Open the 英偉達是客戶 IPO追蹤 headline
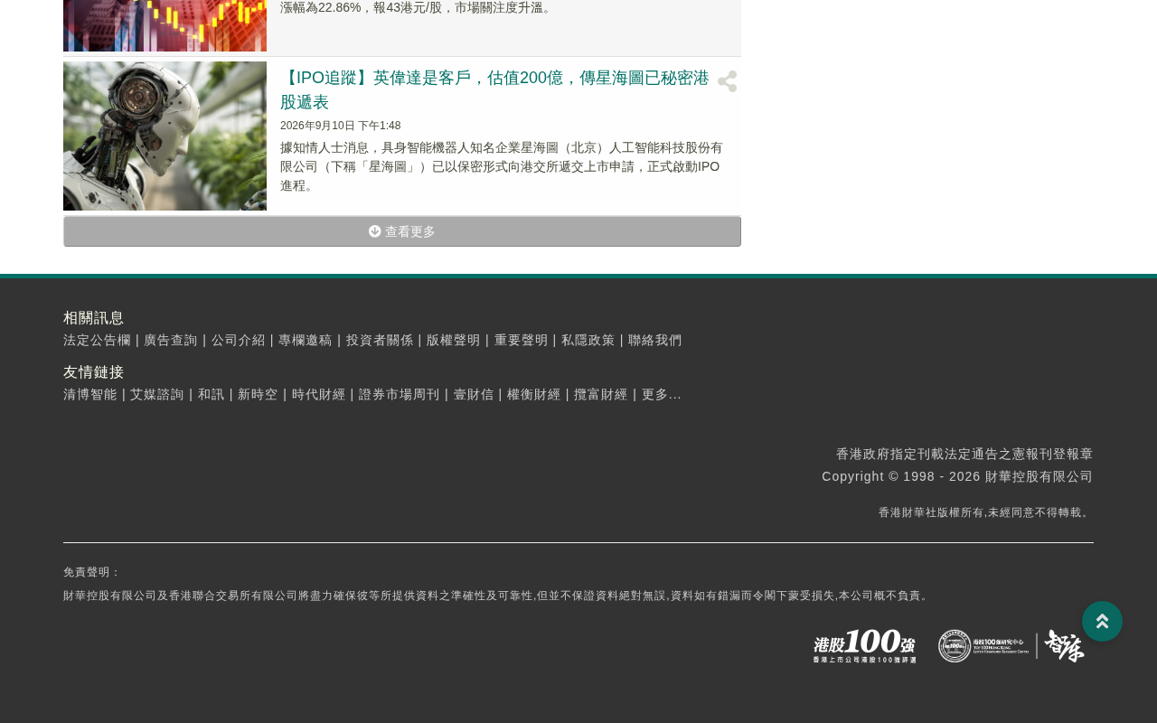The image size is (1157, 723). click(x=494, y=89)
